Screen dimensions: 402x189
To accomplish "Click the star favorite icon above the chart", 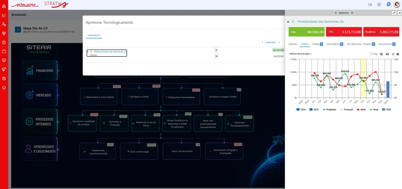I will tap(393, 54).
